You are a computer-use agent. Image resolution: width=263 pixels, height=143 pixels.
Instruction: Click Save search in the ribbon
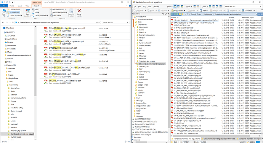pos(56,16)
